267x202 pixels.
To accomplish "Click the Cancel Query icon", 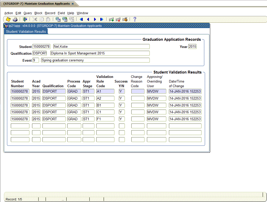I will [x=71, y=19].
